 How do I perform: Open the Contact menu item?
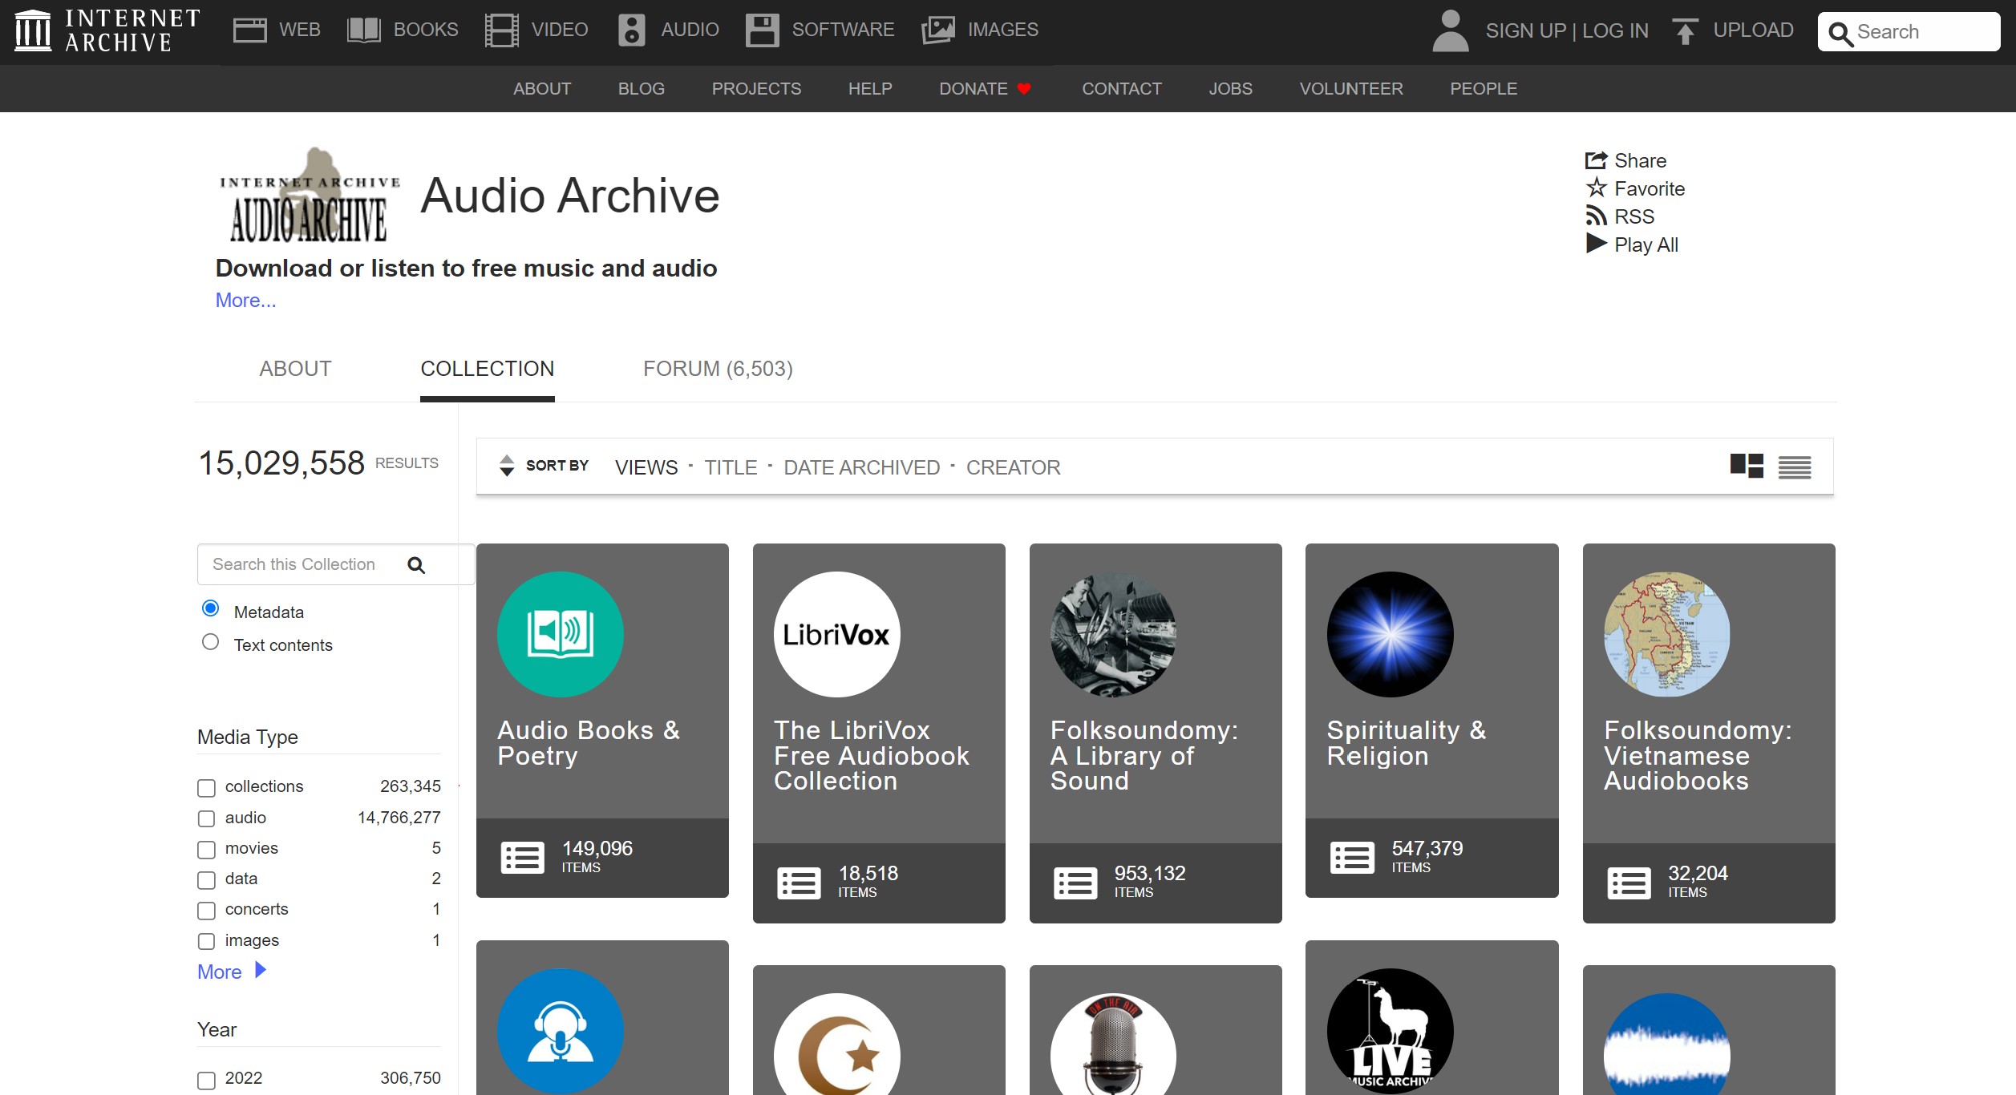point(1122,89)
